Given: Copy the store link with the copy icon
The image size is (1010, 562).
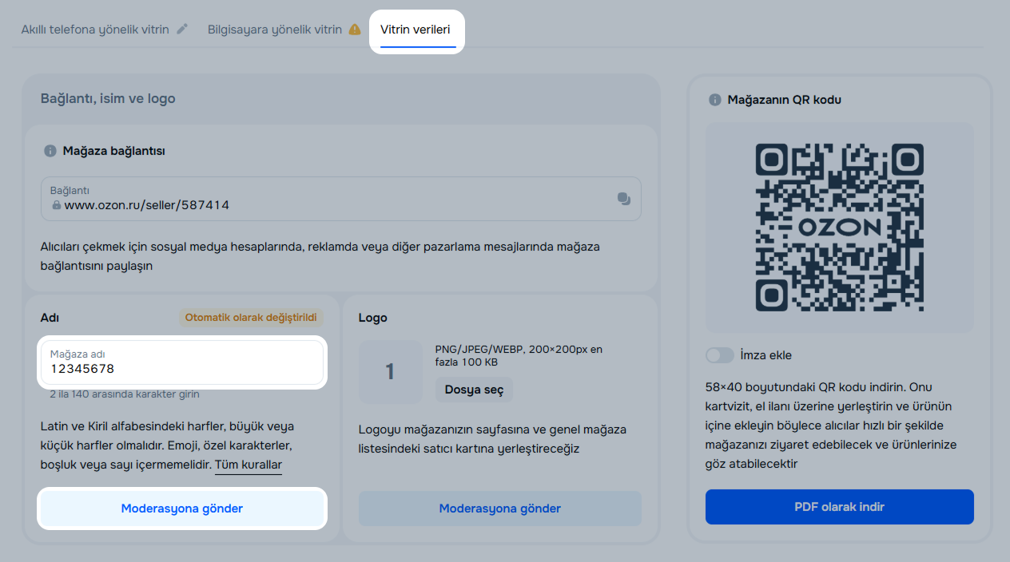Looking at the screenshot, I should pyautogui.click(x=624, y=199).
